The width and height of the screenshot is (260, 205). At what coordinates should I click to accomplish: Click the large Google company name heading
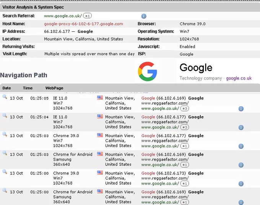(196, 68)
